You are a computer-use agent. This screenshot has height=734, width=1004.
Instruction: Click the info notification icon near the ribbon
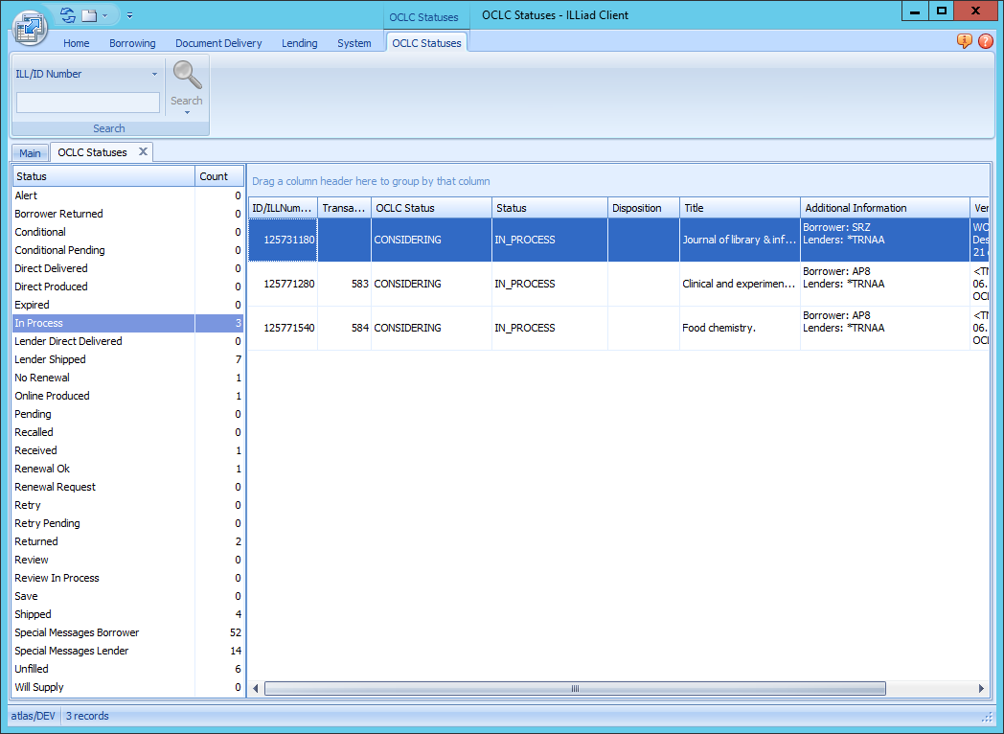tap(963, 41)
